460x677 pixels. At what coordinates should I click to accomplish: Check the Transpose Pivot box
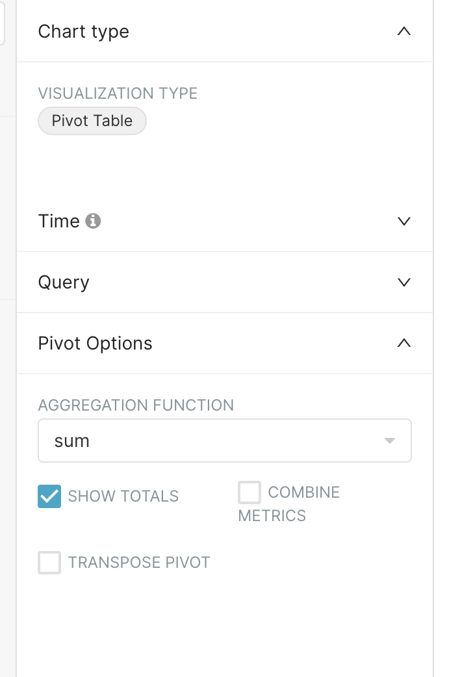[x=49, y=563]
